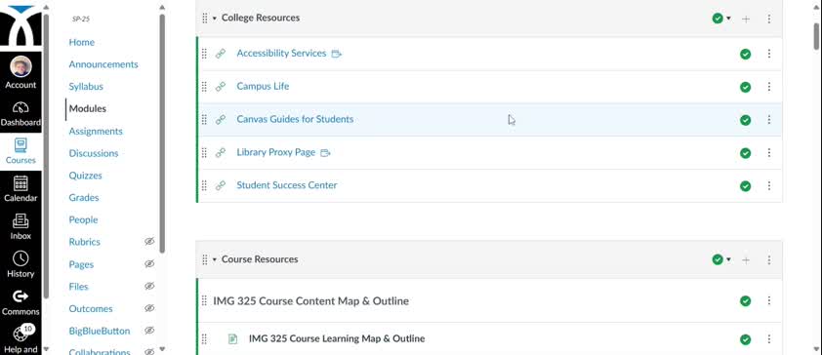Grab the drag handle of College Resources module

click(205, 19)
